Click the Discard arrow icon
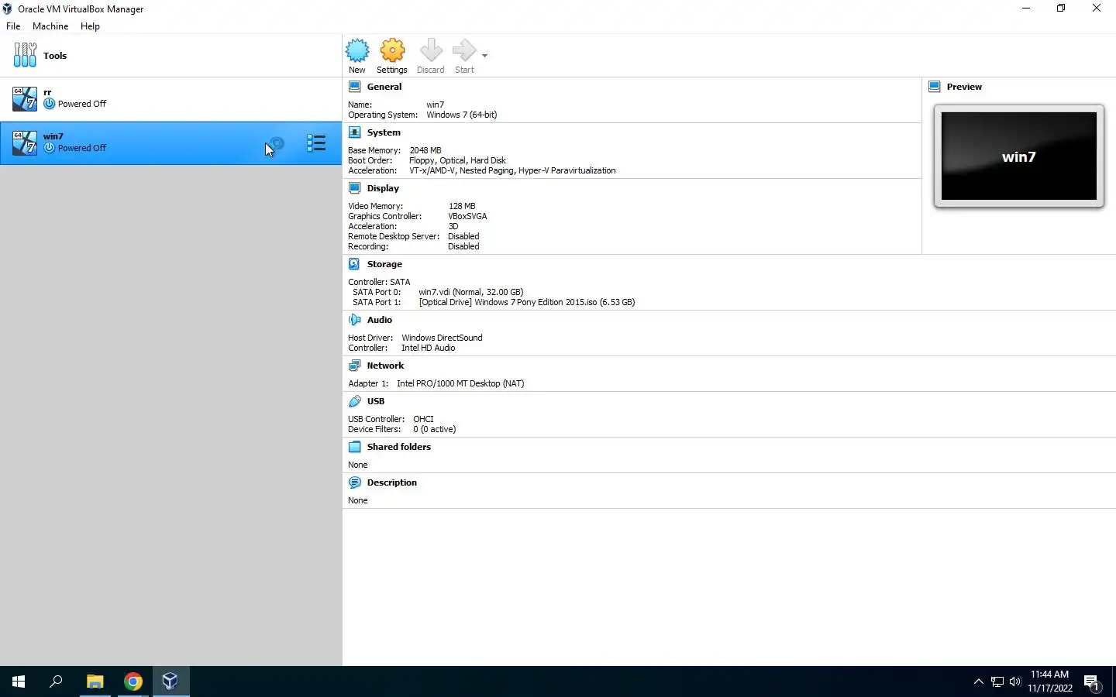Screen dimensions: 1116x697 click(x=431, y=51)
